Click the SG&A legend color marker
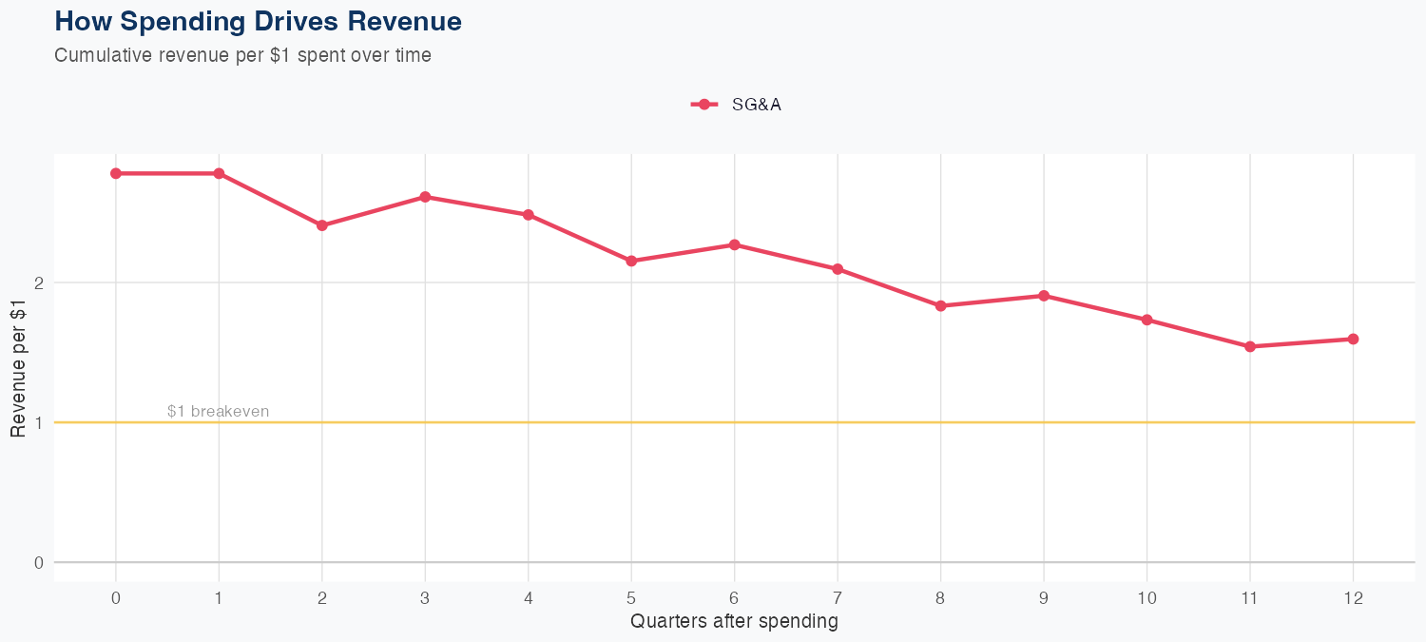This screenshot has width=1426, height=642. [703, 105]
